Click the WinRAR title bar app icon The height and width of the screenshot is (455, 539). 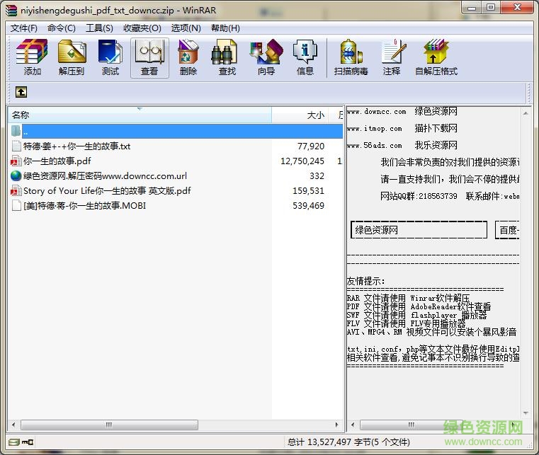(11, 10)
